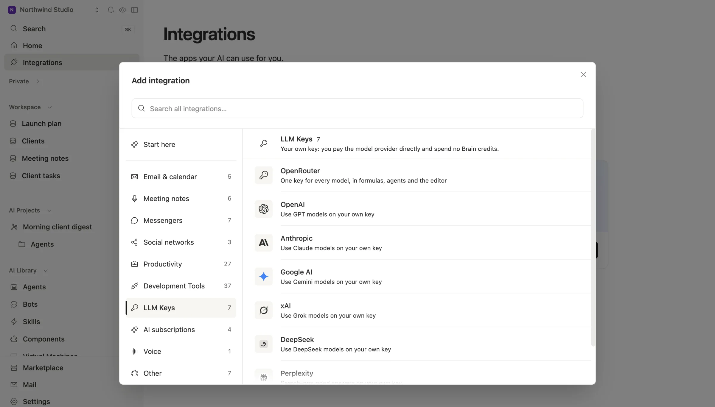Toggle the sidebar panel layout icon
Image resolution: width=715 pixels, height=407 pixels.
(x=135, y=10)
